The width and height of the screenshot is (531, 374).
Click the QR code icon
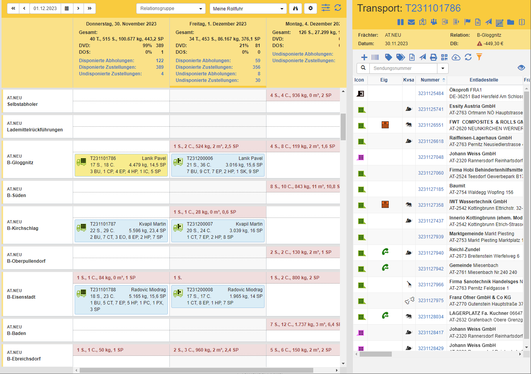(444, 57)
